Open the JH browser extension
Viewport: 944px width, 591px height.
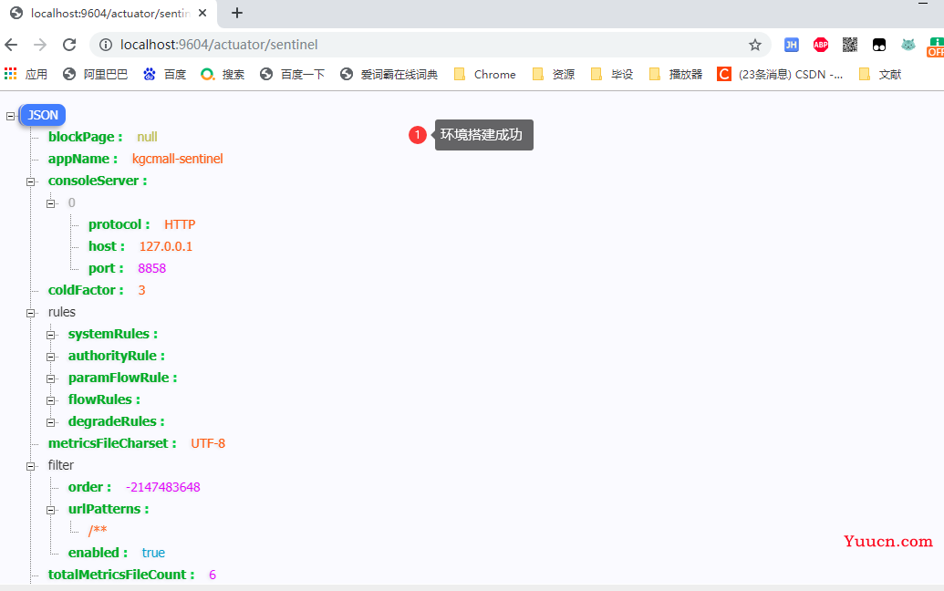click(791, 45)
